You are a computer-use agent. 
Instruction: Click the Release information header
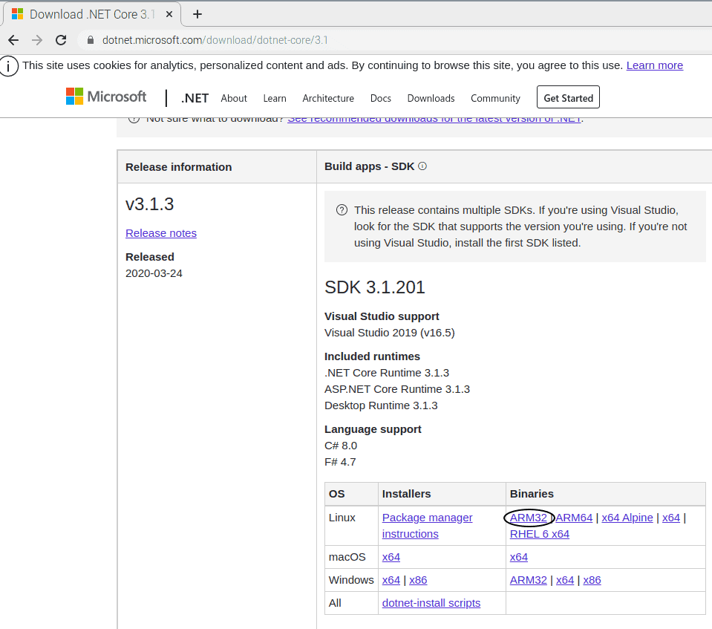coord(178,167)
